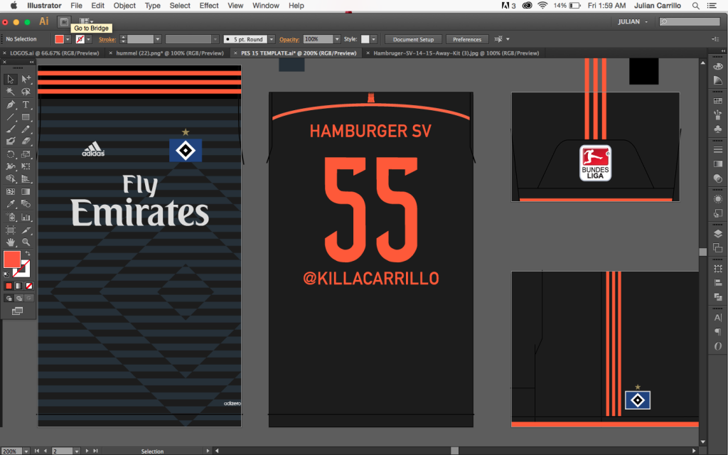Pick the Zoom magnifier tool
728x455 pixels.
(26, 242)
